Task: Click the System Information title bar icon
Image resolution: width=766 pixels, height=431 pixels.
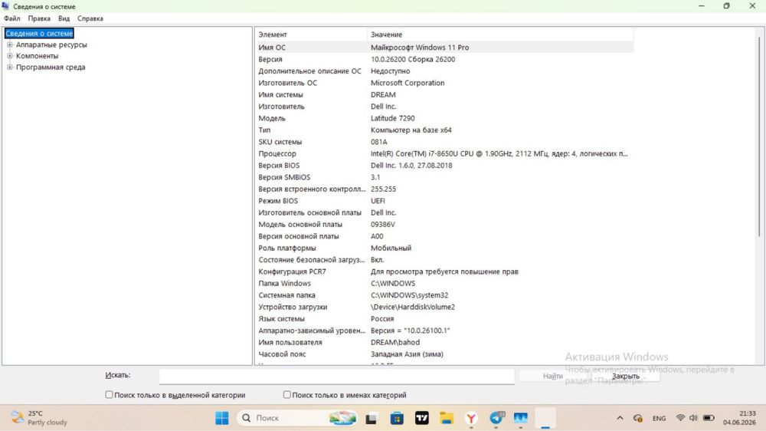Action: (6, 6)
